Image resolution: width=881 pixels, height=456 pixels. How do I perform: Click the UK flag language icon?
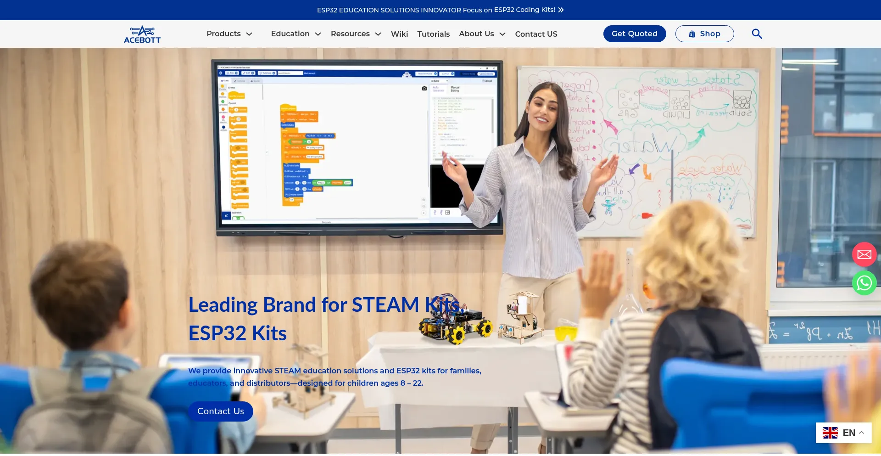(x=830, y=433)
